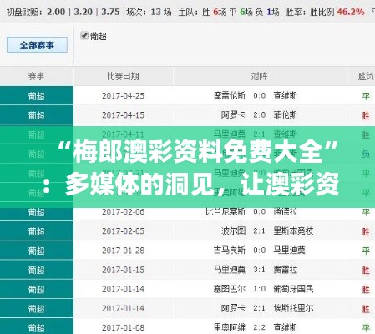
Task: Click 马里迪莫 in the 2017-01-15 row
Action: click(x=230, y=270)
